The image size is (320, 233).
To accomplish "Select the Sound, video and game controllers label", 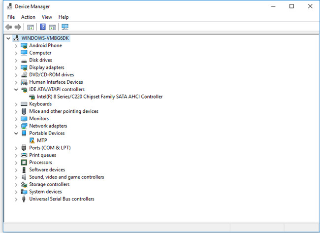I will 66,177.
